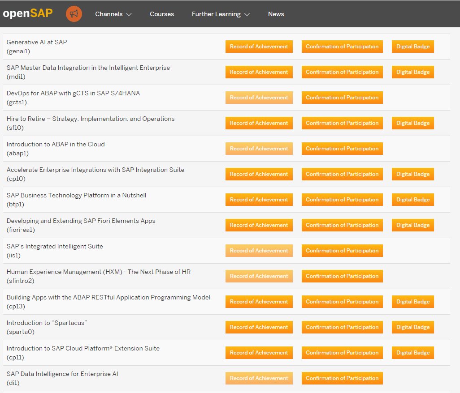Download Record of Achievement for cp10
The height and width of the screenshot is (393, 460).
point(259,174)
